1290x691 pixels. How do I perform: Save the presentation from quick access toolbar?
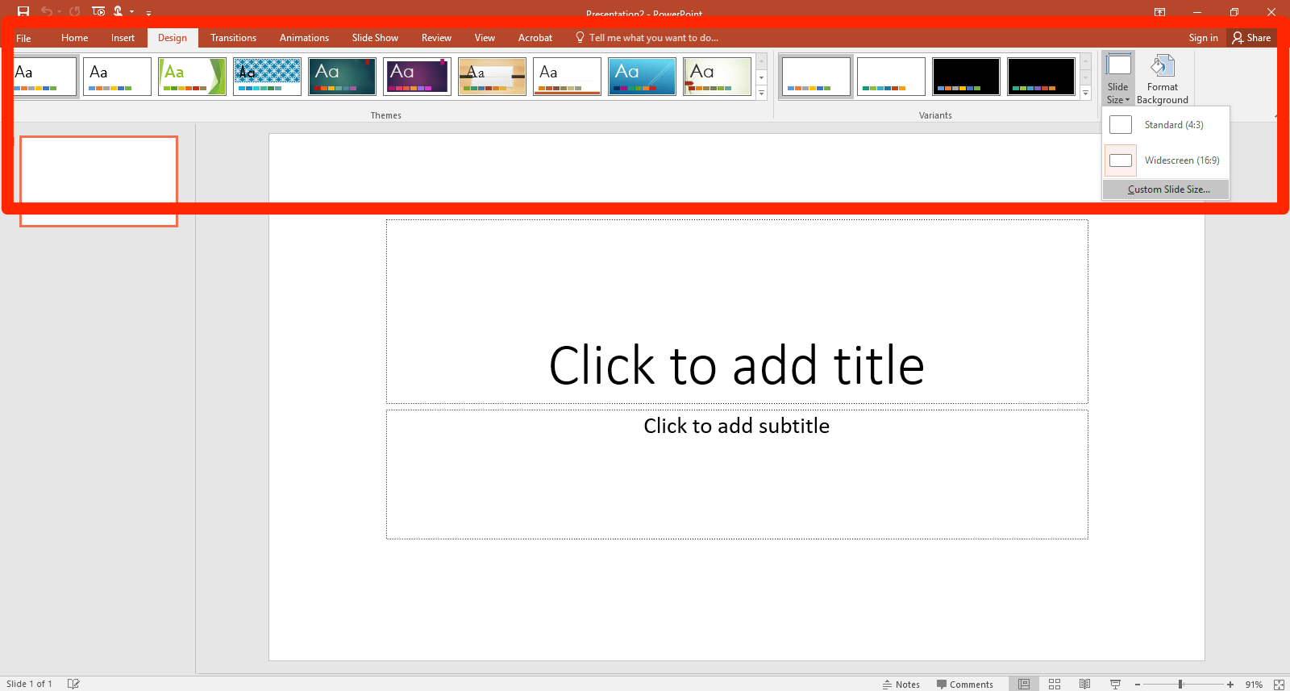point(23,11)
